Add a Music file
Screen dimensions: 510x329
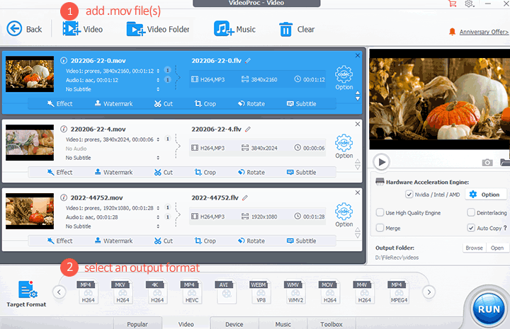234,29
